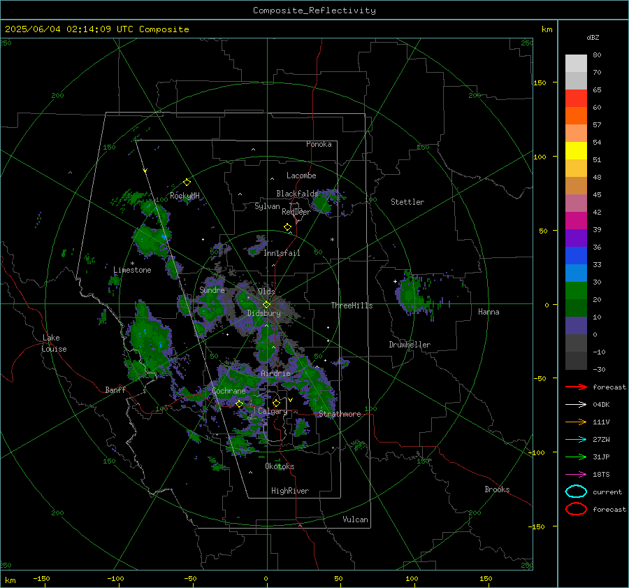The image size is (629, 588).
Task: Click the Blackfalds town label
Action: click(x=297, y=194)
